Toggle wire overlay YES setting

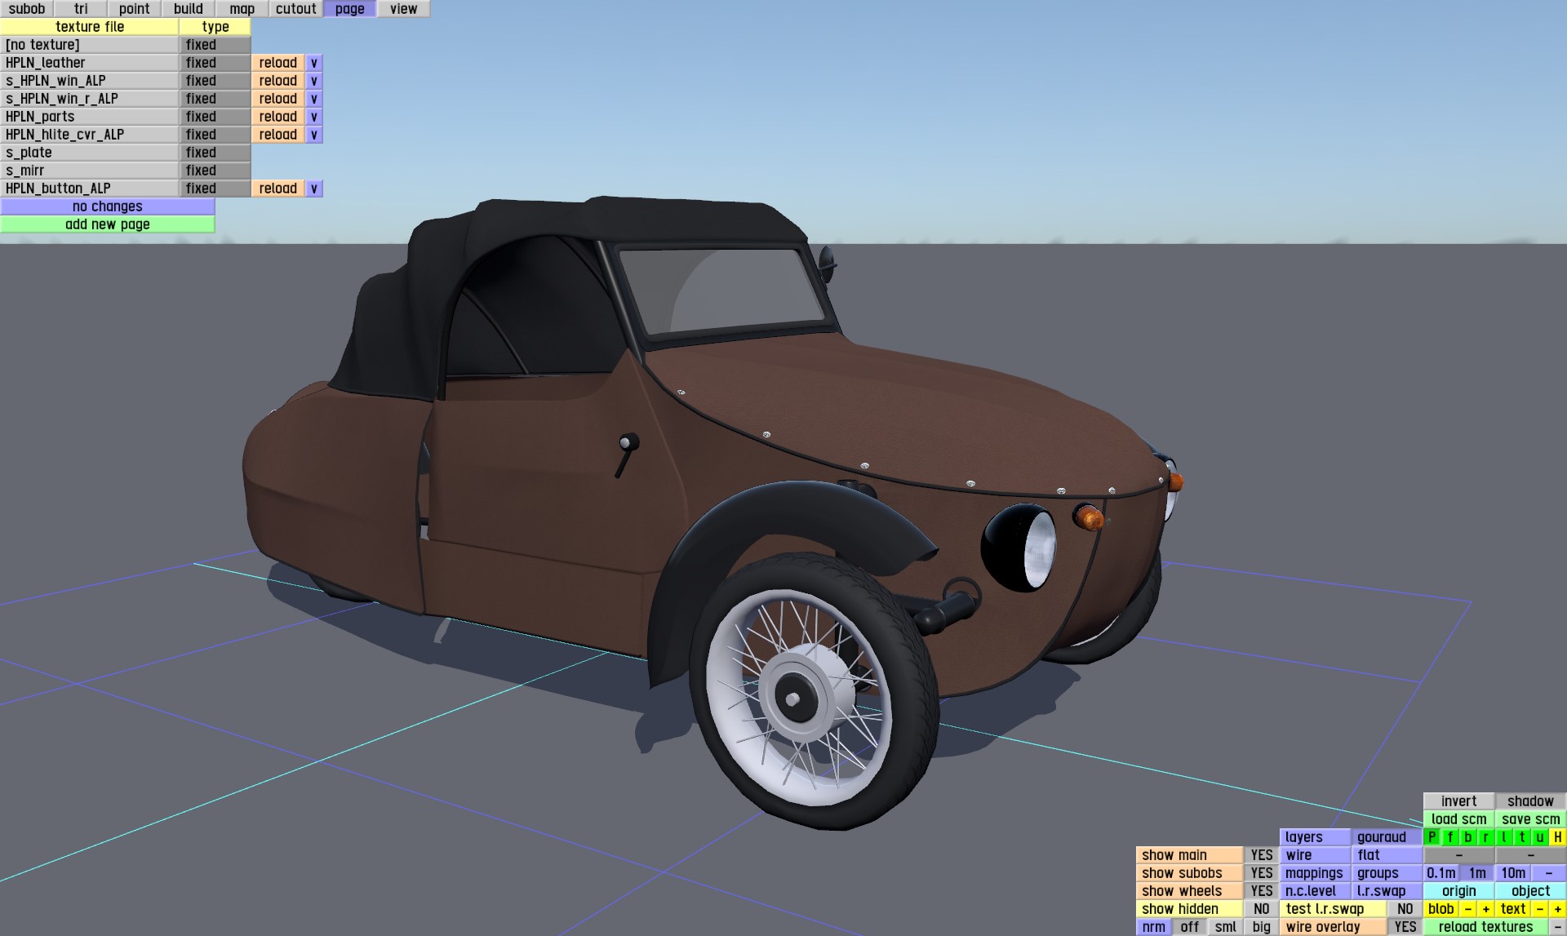[x=1405, y=927]
